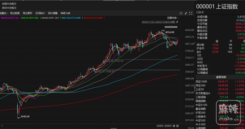The height and width of the screenshot is (129, 245).
Task: Open the 设置均线 dropdown
Action: pos(173,18)
